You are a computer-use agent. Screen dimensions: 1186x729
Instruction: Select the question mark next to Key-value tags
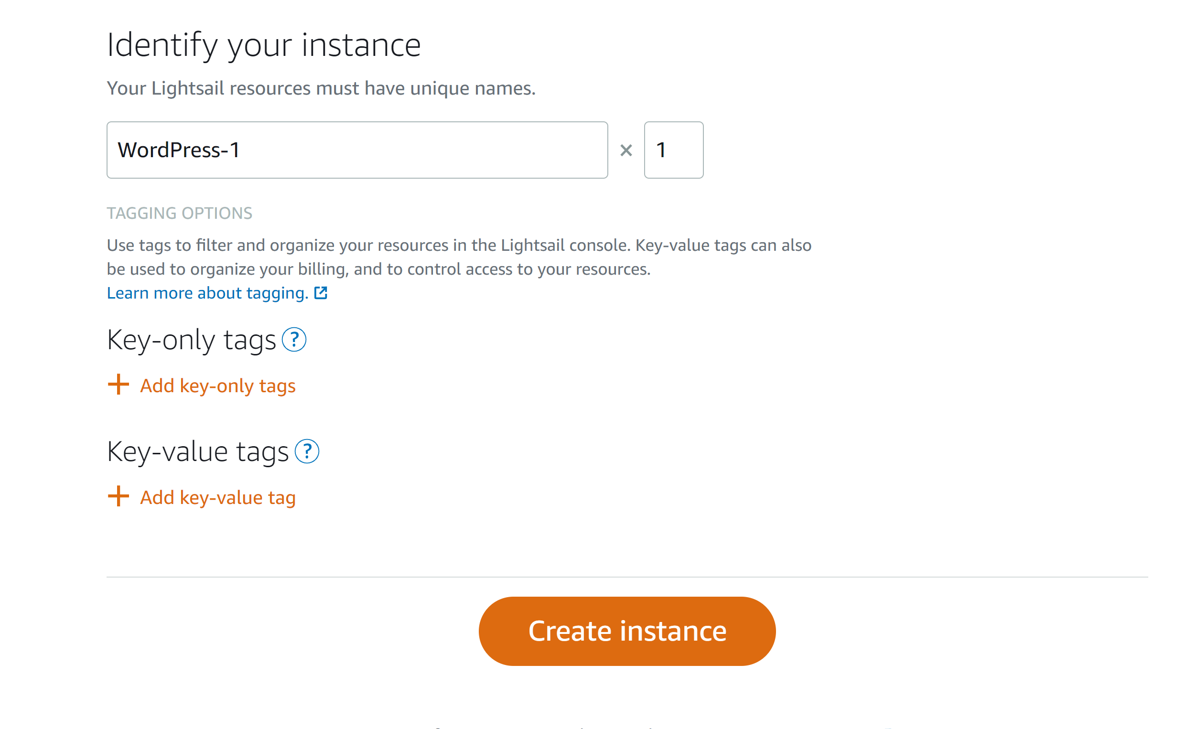coord(307,452)
